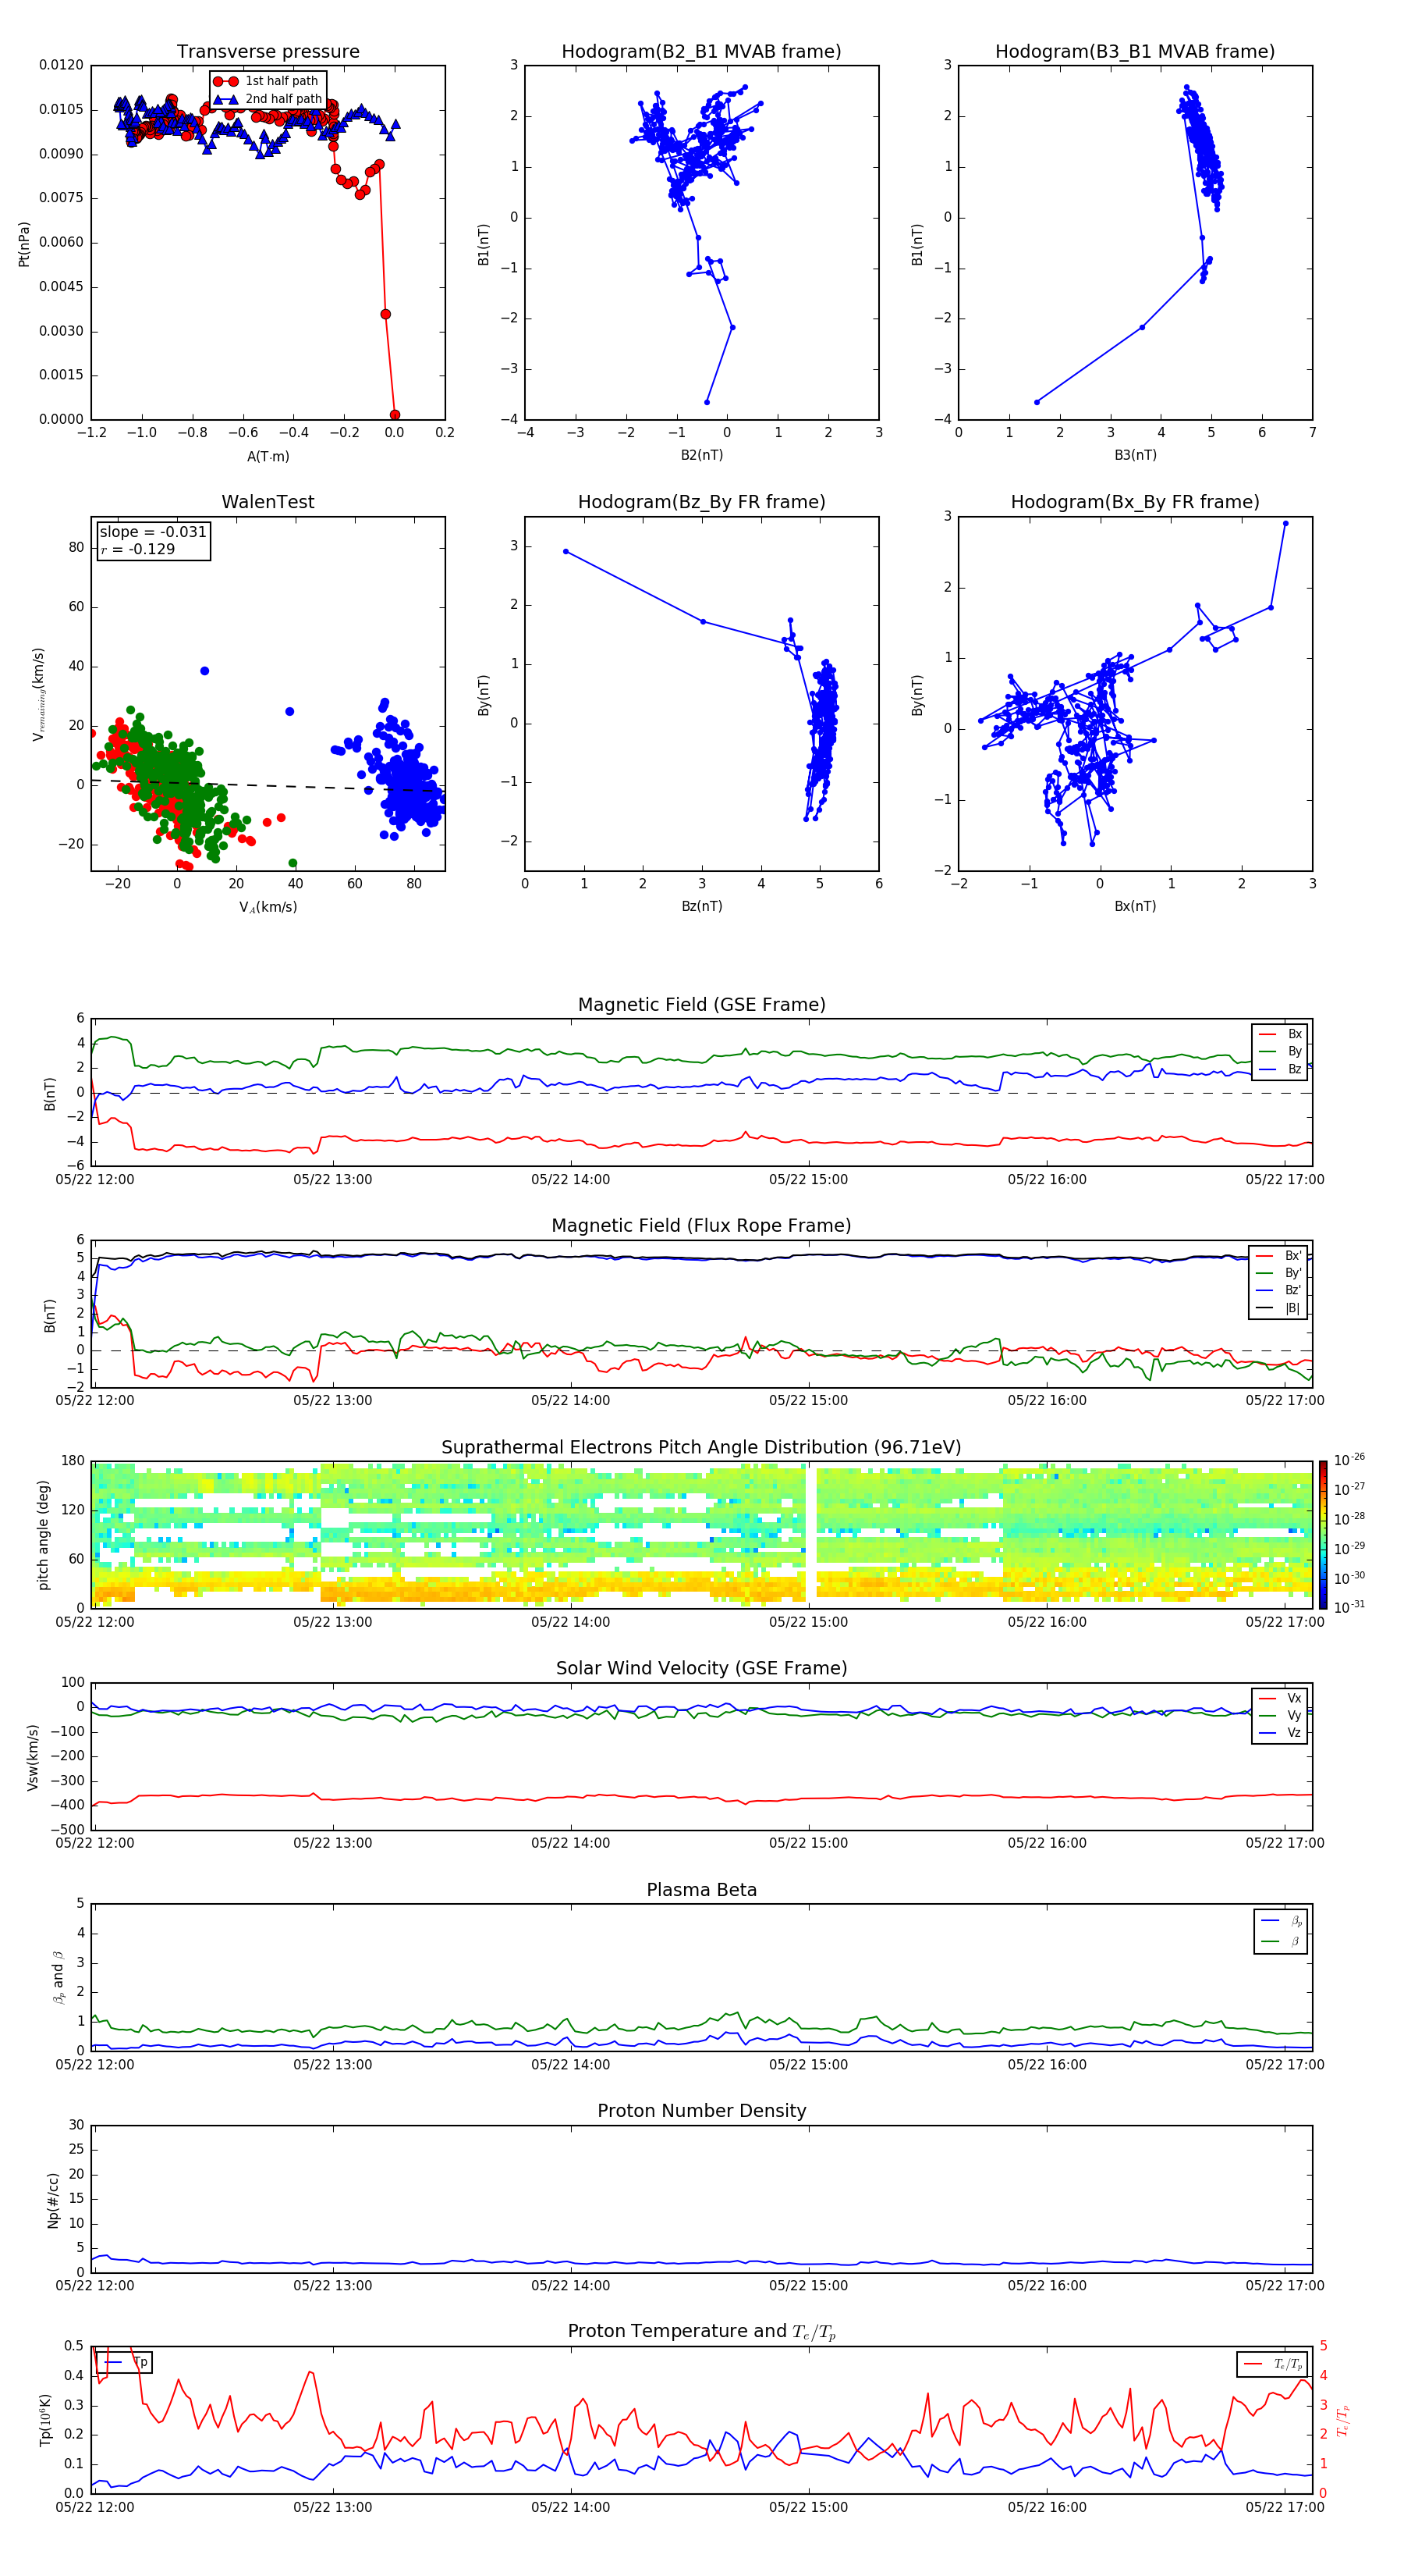Image resolution: width=1404 pixels, height=2576 pixels.
Task: Select the β entry in Plasma Beta legend
Action: tap(1281, 1941)
